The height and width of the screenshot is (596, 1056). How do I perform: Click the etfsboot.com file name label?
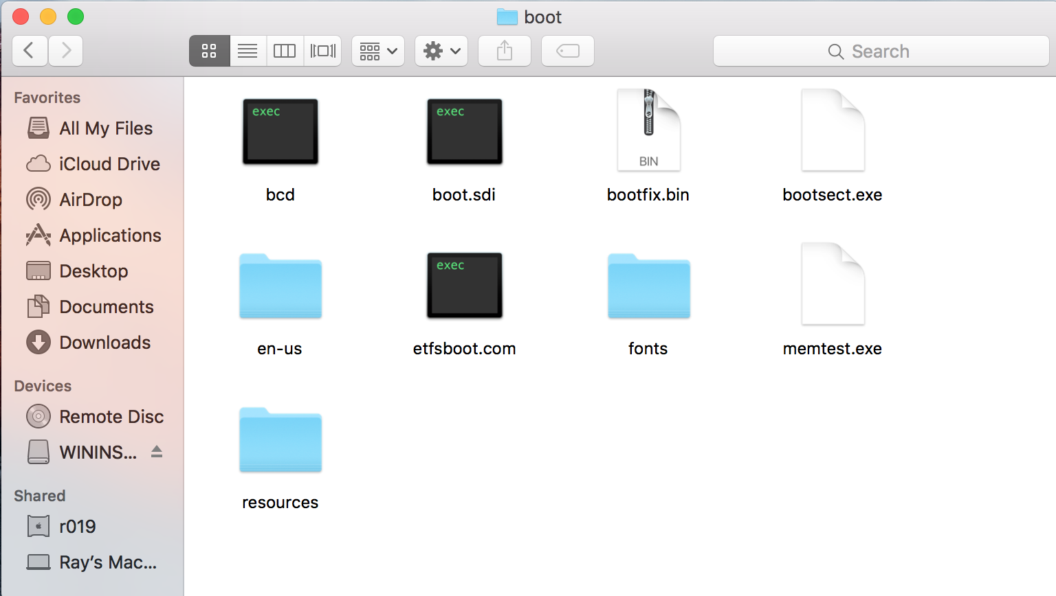tap(465, 349)
